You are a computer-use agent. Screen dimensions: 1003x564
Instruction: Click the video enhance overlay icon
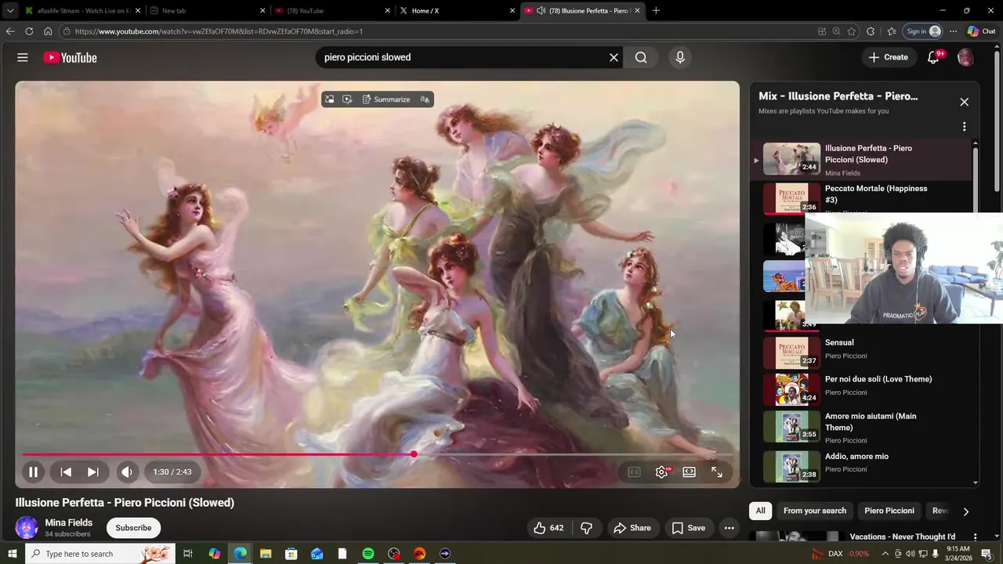pyautogui.click(x=347, y=99)
